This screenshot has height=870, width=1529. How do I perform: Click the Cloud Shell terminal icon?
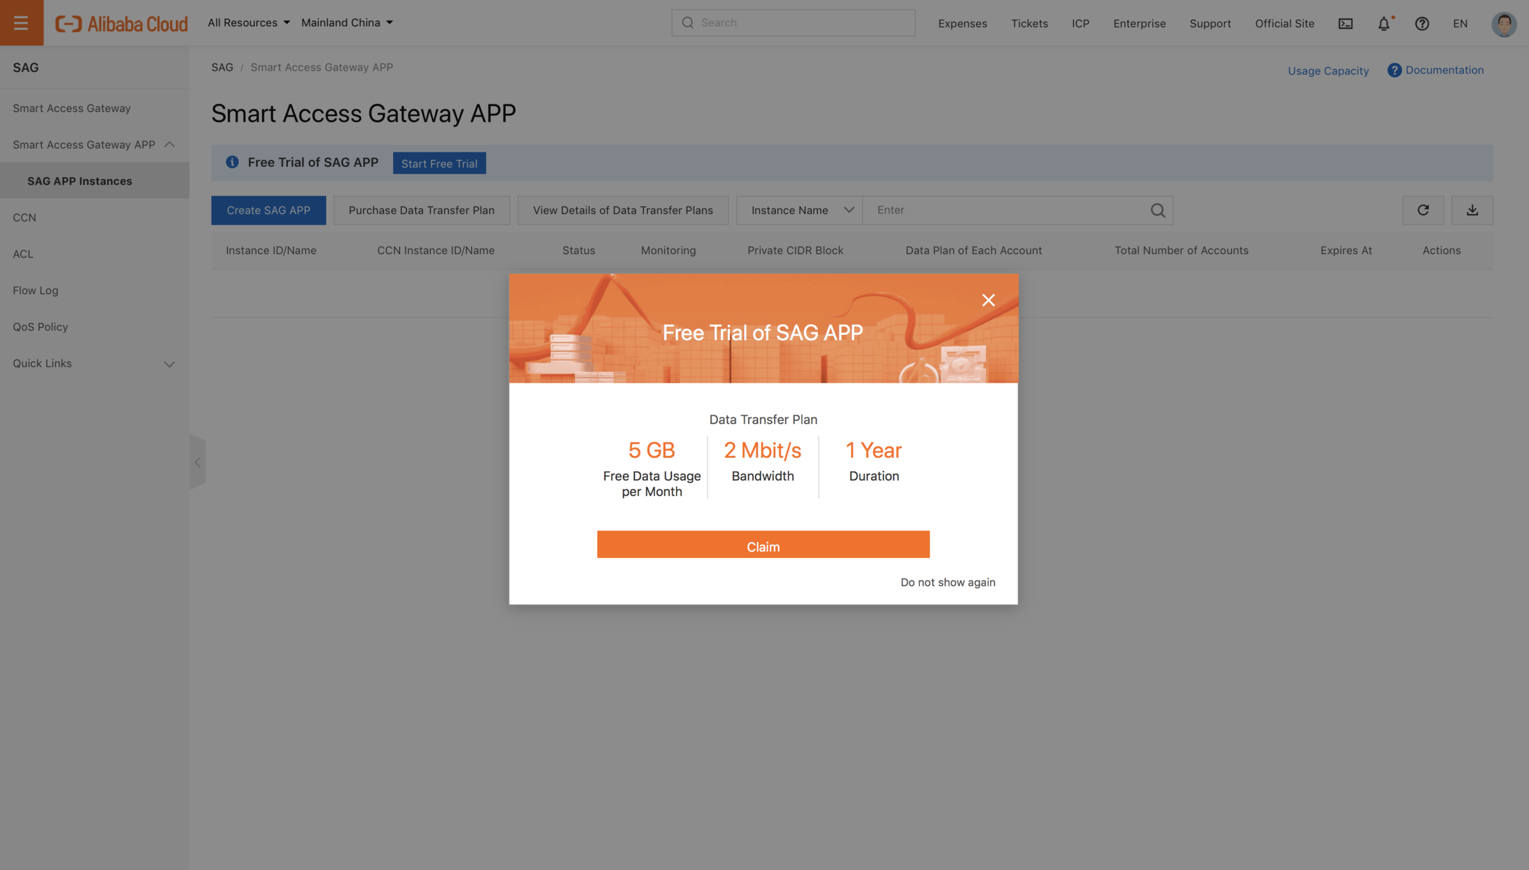(1345, 24)
